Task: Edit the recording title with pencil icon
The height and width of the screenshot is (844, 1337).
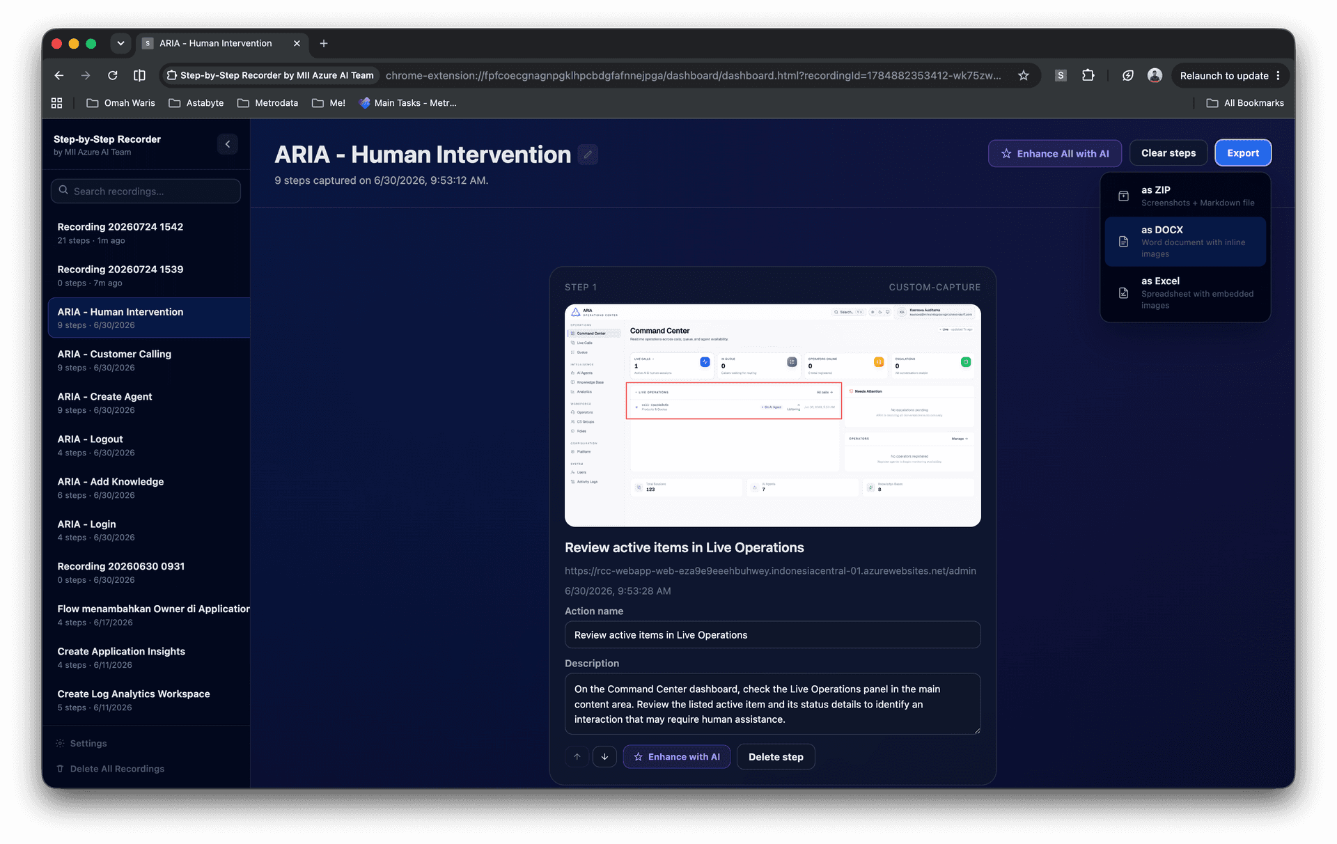Action: pyautogui.click(x=588, y=155)
